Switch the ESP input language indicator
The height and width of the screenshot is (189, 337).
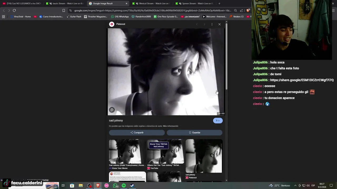pos(313,186)
